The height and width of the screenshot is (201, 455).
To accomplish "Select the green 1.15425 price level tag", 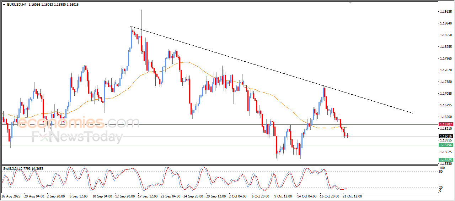I will pyautogui.click(x=446, y=160).
